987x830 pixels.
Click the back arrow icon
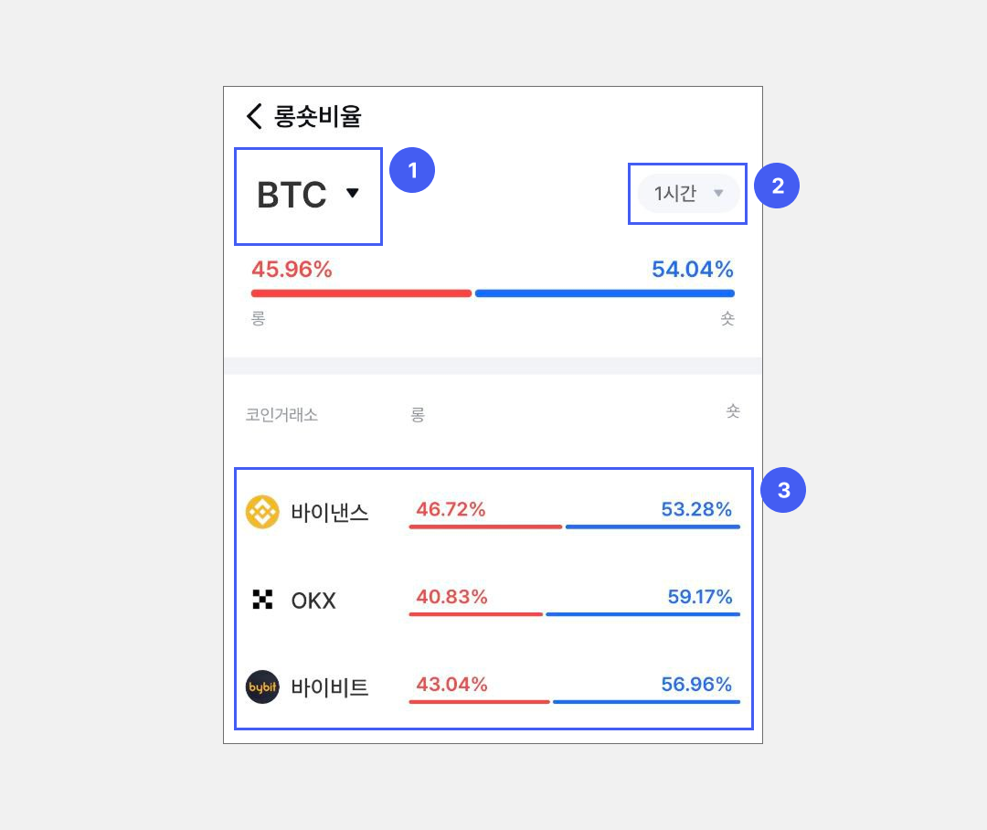[254, 116]
